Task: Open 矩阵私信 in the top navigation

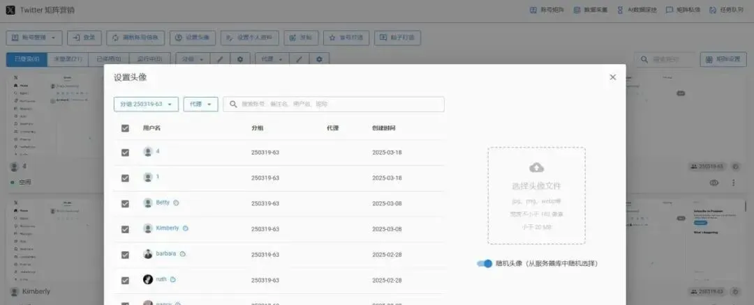Action: click(x=683, y=10)
